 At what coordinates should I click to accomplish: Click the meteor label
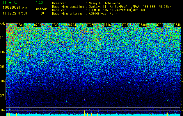click(x=41, y=9)
